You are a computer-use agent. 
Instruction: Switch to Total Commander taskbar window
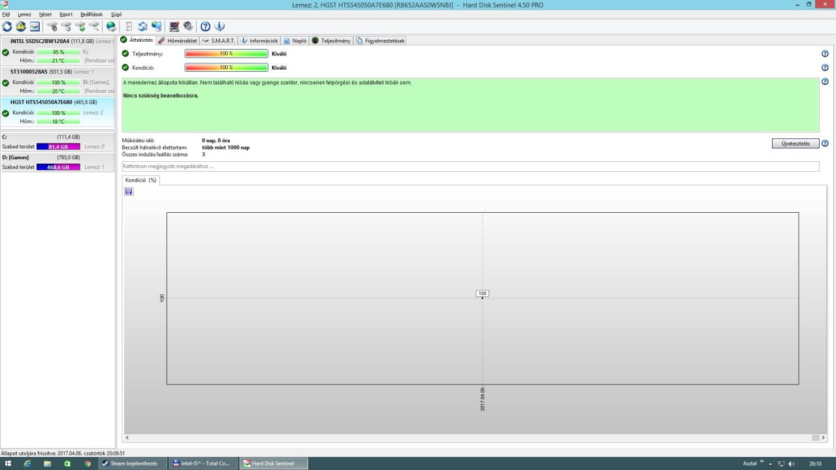point(202,463)
